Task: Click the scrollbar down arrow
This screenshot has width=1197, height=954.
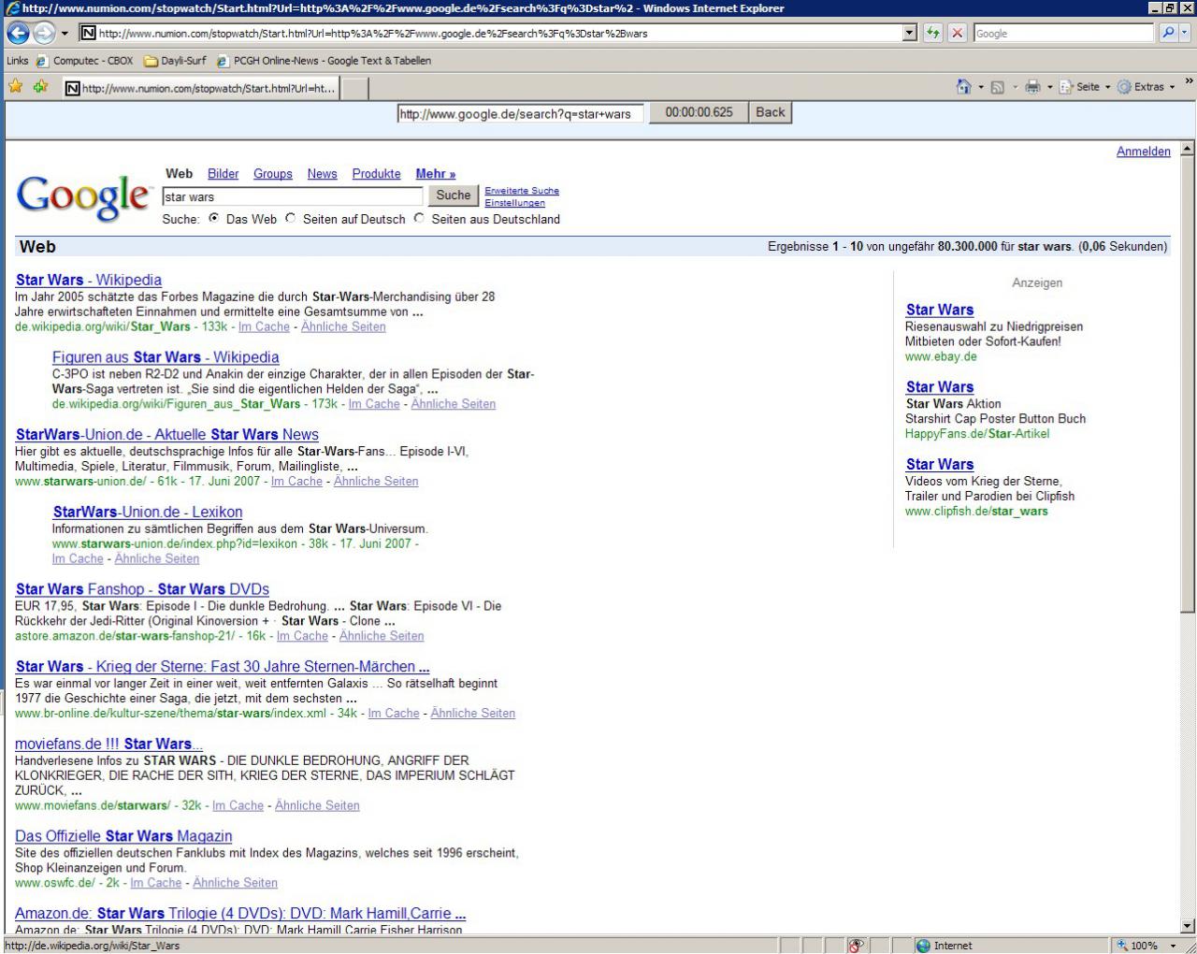Action: click(1188, 927)
